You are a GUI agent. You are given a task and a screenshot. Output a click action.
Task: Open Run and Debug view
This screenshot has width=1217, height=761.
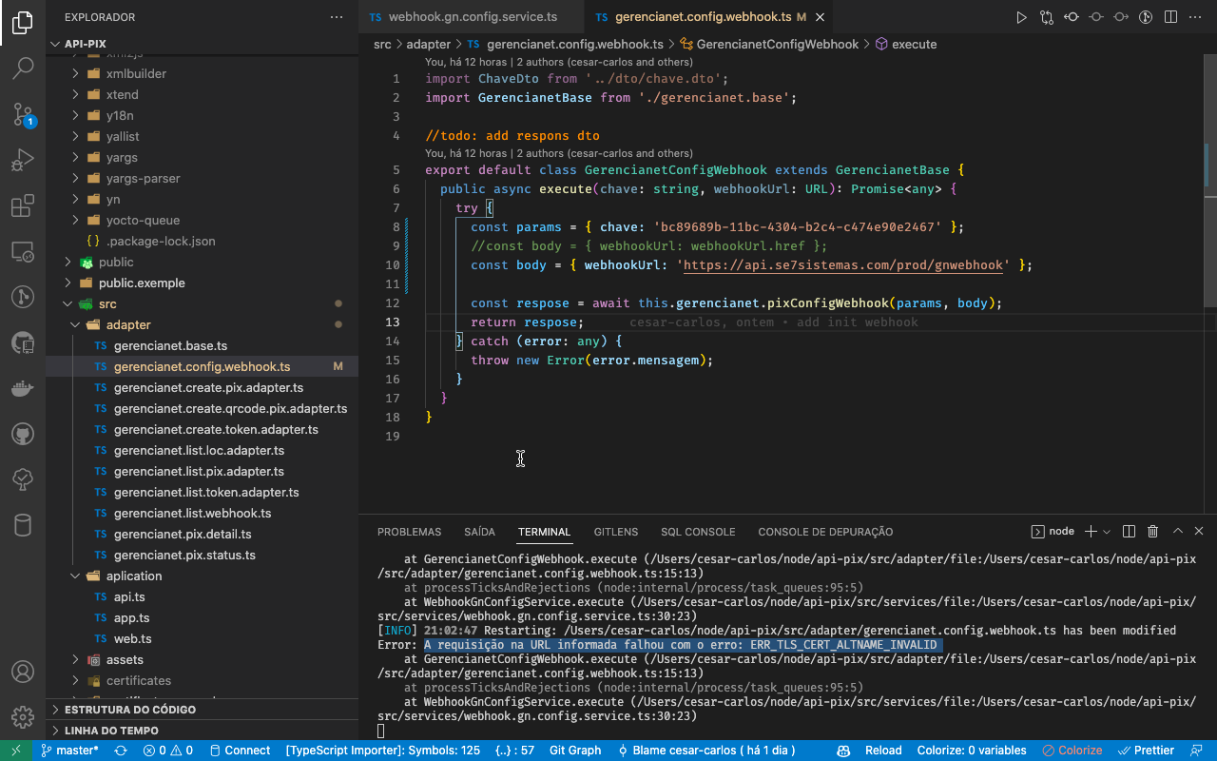pyautogui.click(x=23, y=160)
